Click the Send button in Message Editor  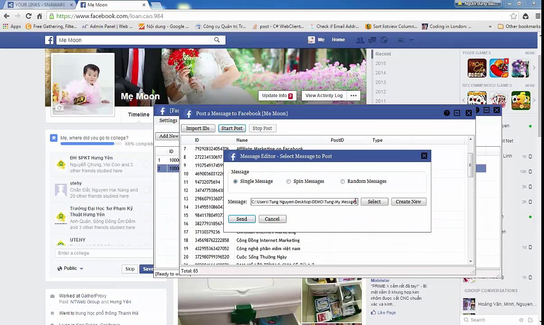pyautogui.click(x=242, y=219)
